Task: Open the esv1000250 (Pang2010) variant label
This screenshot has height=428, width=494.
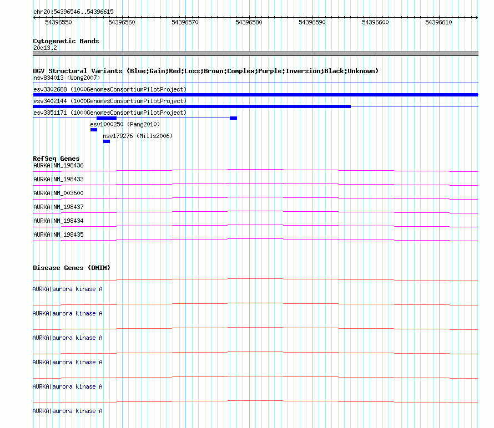Action: point(125,124)
